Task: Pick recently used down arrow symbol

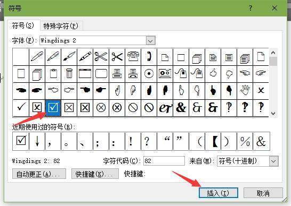Action: point(37,141)
